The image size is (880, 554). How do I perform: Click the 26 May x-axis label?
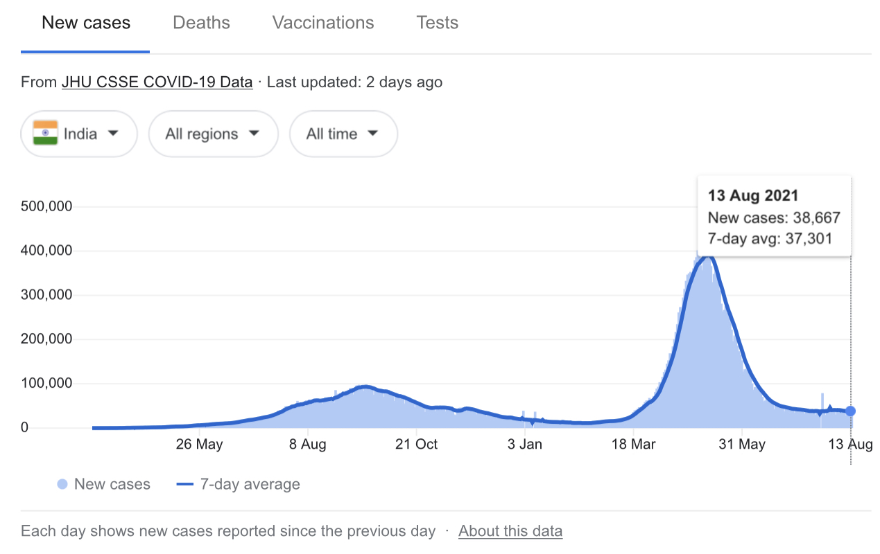[x=200, y=445]
